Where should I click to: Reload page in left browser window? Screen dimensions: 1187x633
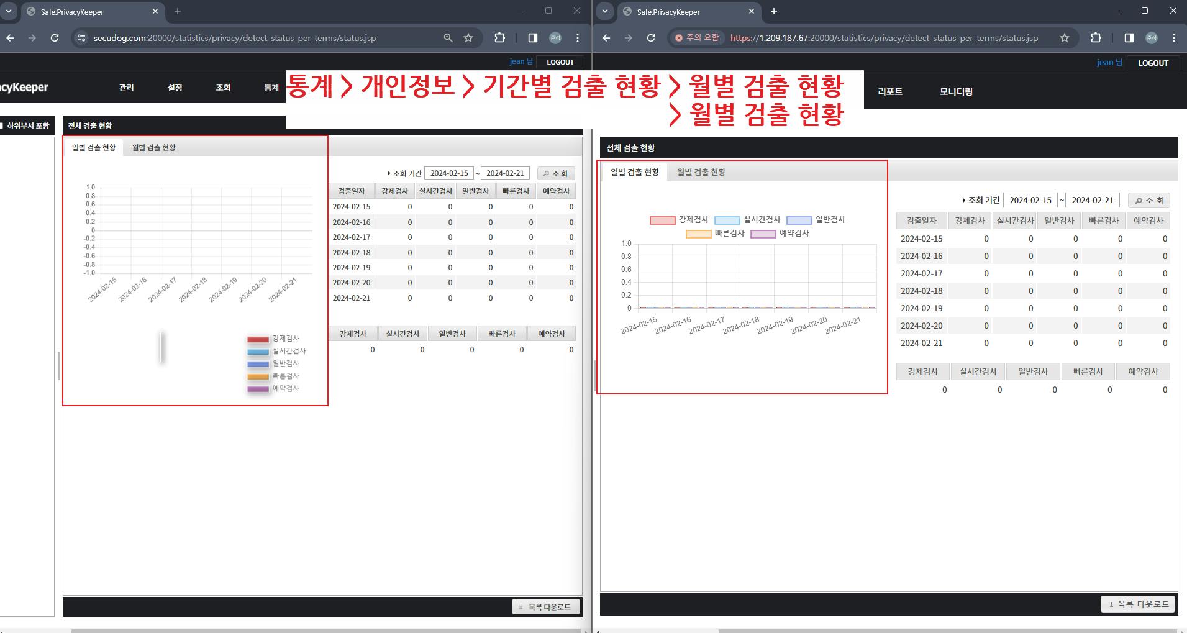click(55, 38)
